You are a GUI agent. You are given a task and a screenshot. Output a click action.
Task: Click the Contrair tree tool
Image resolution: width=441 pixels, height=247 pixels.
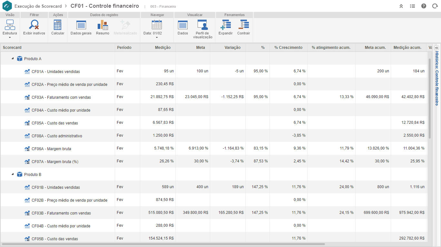coord(243,25)
